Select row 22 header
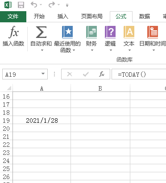This screenshot has height=183, width=166. pos(6,145)
